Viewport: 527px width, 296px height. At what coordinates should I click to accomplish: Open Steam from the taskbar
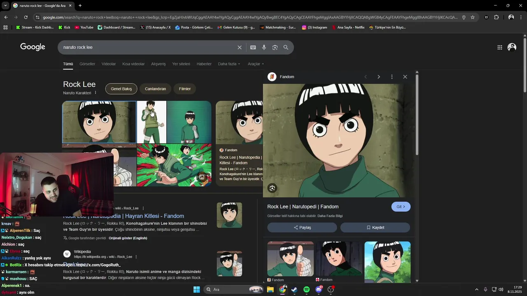click(294, 289)
